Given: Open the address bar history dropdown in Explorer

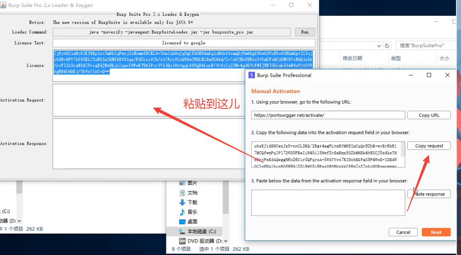Looking at the screenshot, I should point(379,46).
